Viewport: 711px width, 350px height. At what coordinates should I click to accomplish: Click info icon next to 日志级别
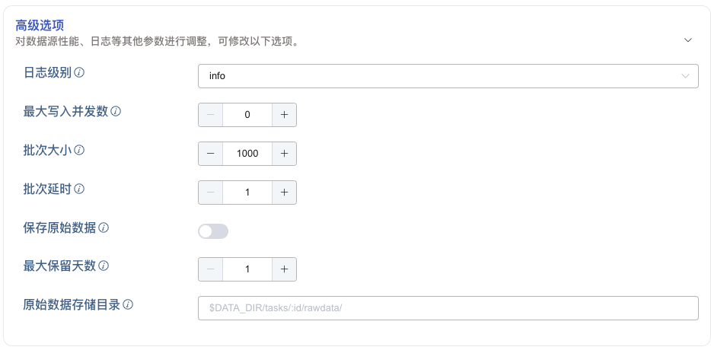click(x=79, y=72)
